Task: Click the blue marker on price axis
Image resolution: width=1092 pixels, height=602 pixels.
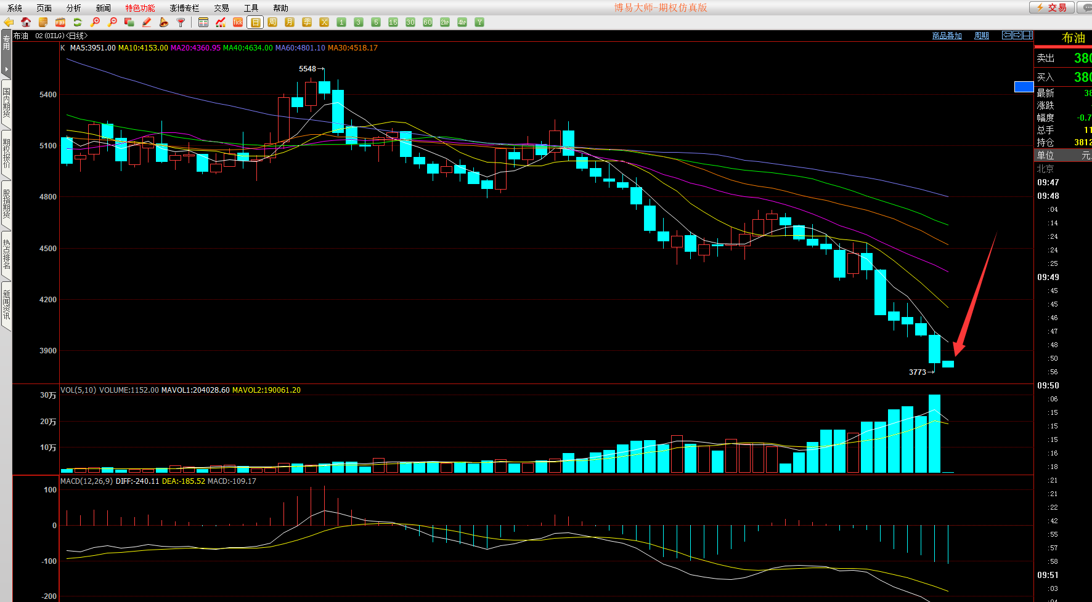Action: pos(1024,87)
